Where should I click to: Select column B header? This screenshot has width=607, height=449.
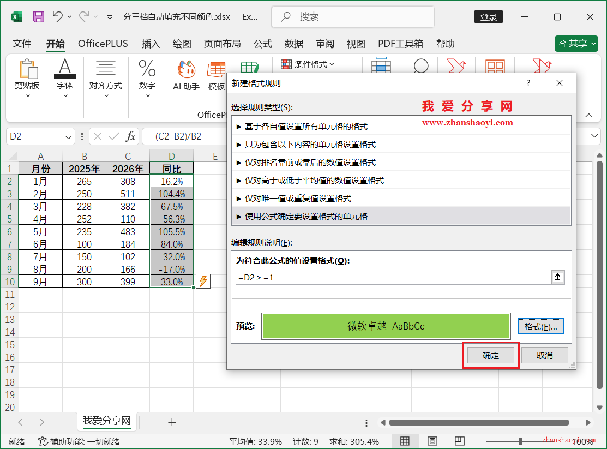85,156
